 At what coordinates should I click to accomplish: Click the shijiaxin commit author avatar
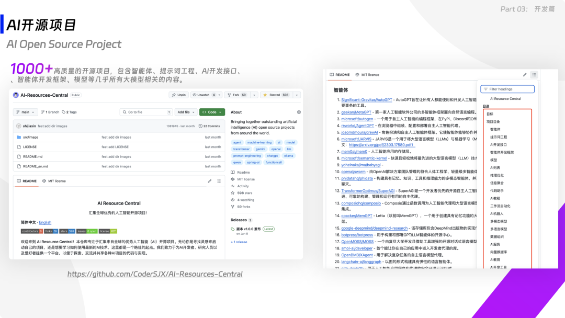(x=19, y=126)
